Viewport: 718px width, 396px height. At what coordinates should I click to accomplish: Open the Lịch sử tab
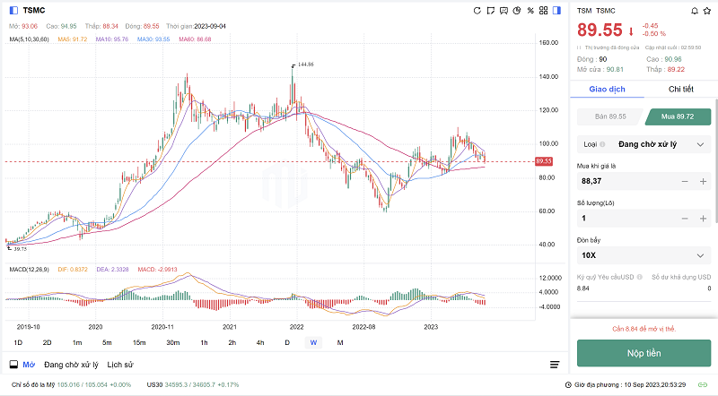pos(119,365)
